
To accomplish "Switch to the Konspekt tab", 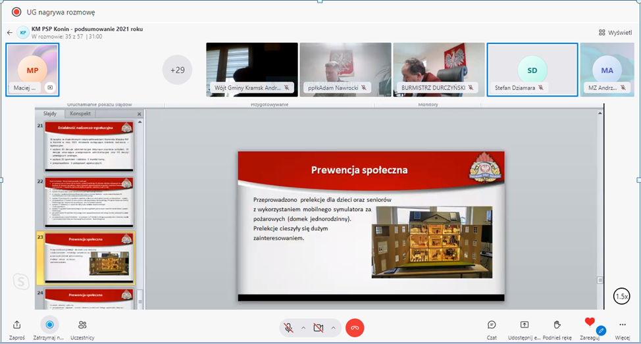I will 80,114.
